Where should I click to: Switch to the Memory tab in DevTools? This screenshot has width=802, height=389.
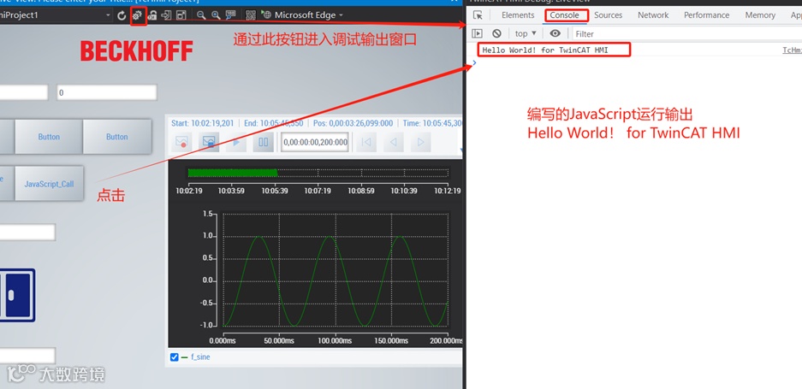tap(760, 15)
